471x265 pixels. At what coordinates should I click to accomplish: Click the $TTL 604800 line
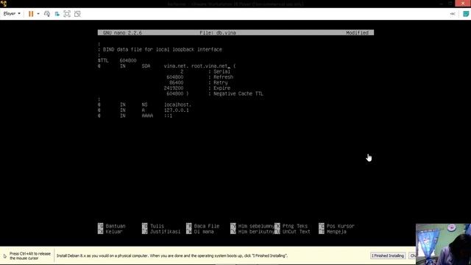pyautogui.click(x=117, y=60)
